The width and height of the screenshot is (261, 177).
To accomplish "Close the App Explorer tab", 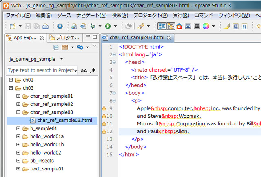I will (x=42, y=38).
